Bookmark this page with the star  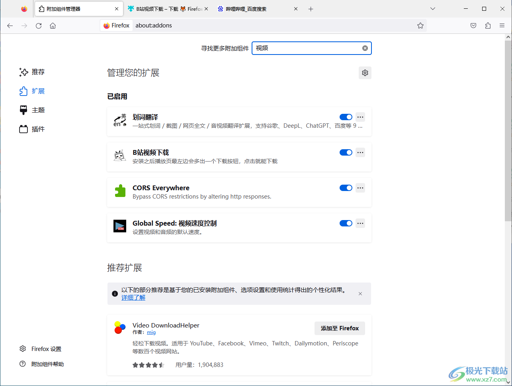(x=420, y=25)
